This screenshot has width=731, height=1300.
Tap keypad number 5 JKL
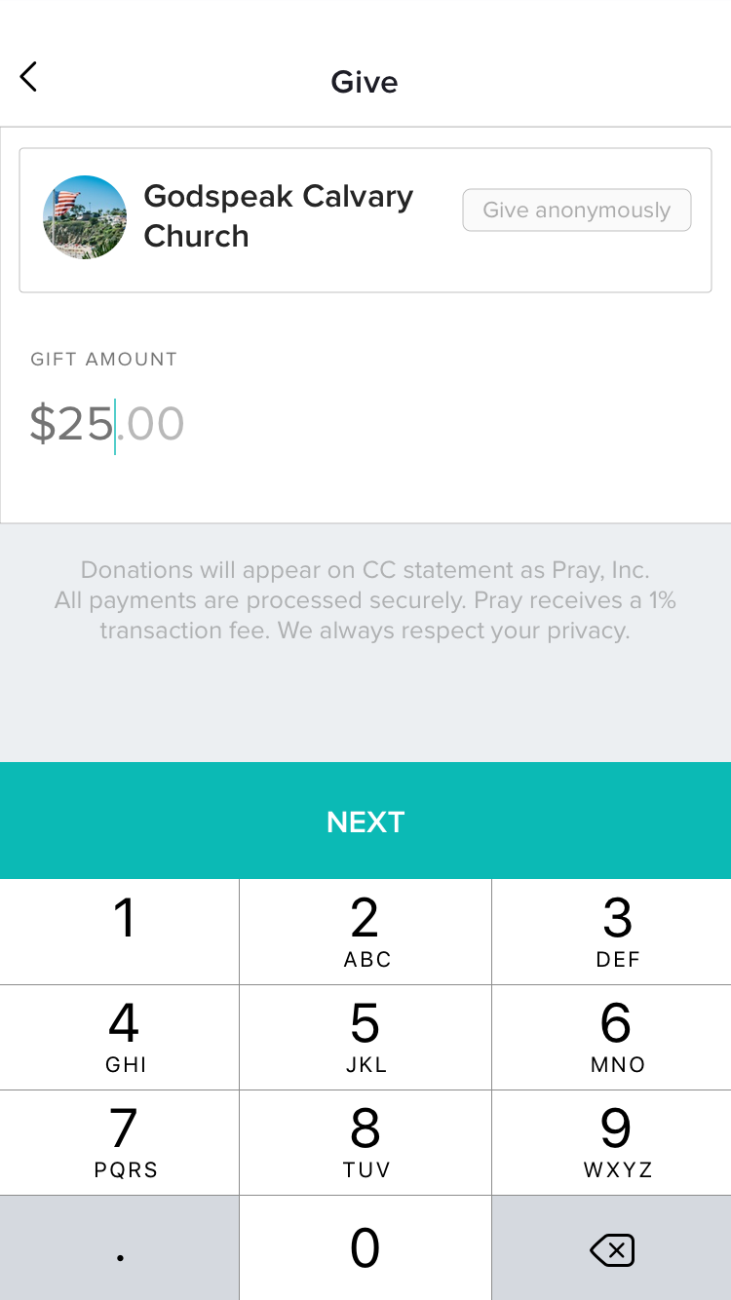pyautogui.click(x=365, y=1037)
